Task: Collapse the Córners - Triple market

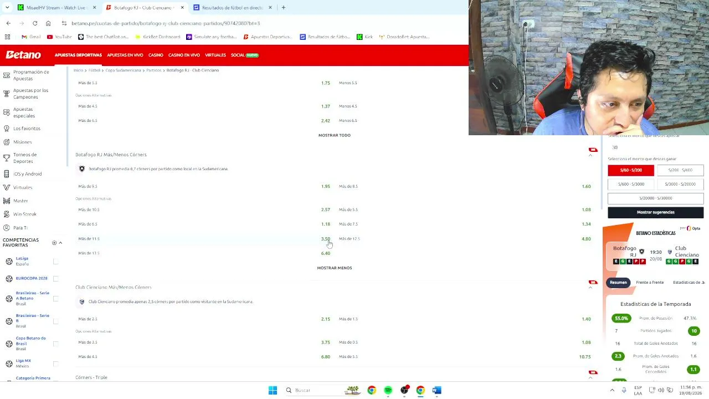Action: point(590,377)
